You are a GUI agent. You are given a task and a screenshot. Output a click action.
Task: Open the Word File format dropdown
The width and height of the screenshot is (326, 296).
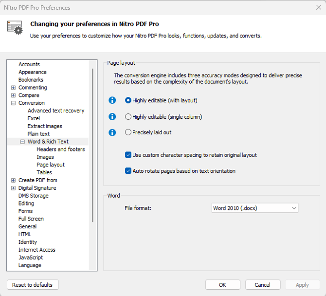click(254, 208)
